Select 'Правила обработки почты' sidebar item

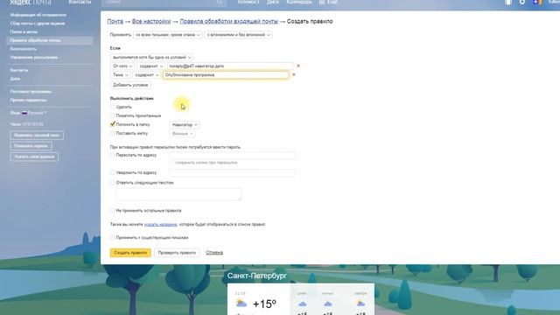[50, 40]
